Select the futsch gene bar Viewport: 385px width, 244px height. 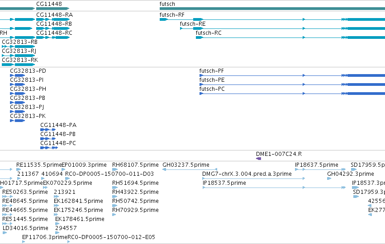tap(272, 9)
